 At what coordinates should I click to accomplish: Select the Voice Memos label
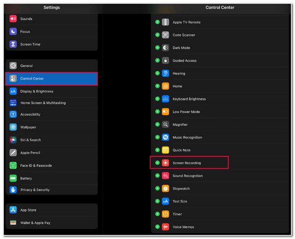(x=183, y=227)
